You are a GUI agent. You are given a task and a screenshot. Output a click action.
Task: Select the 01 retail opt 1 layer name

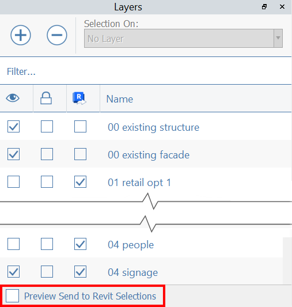pyautogui.click(x=139, y=183)
